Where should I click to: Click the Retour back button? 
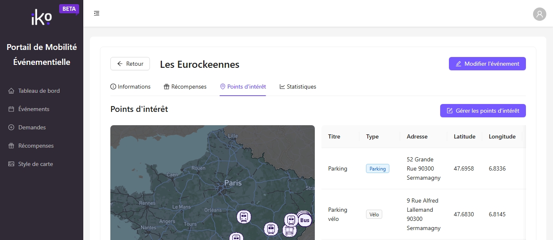(x=130, y=64)
